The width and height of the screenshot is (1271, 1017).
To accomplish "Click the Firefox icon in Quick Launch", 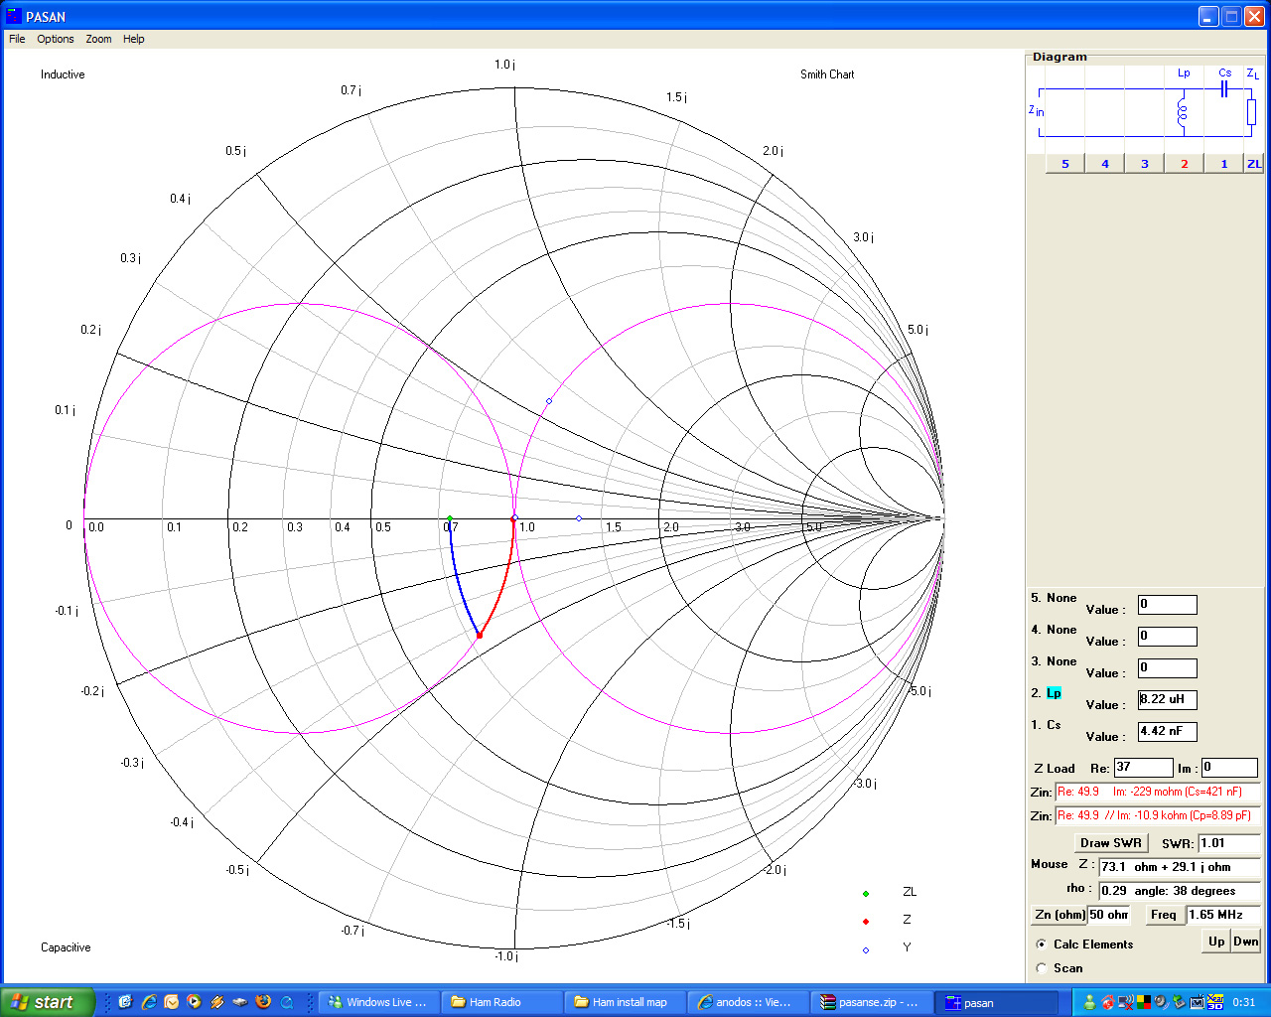I will 263,1002.
